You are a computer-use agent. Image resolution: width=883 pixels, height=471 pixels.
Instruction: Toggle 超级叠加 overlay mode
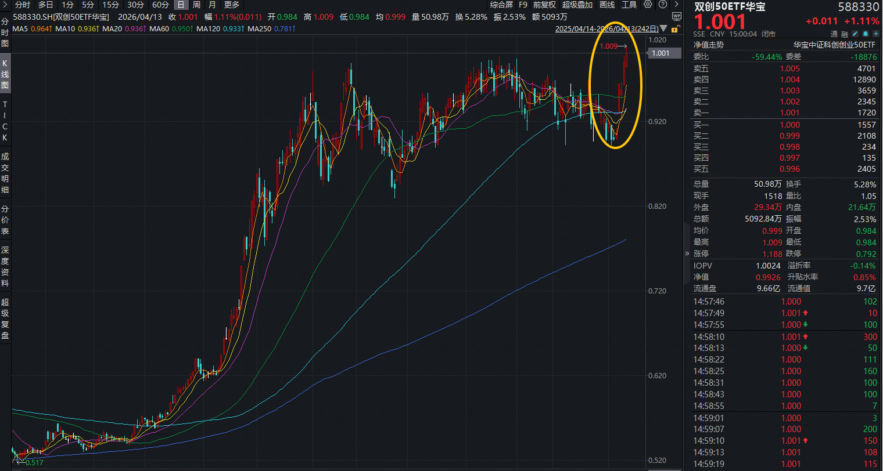pos(577,5)
